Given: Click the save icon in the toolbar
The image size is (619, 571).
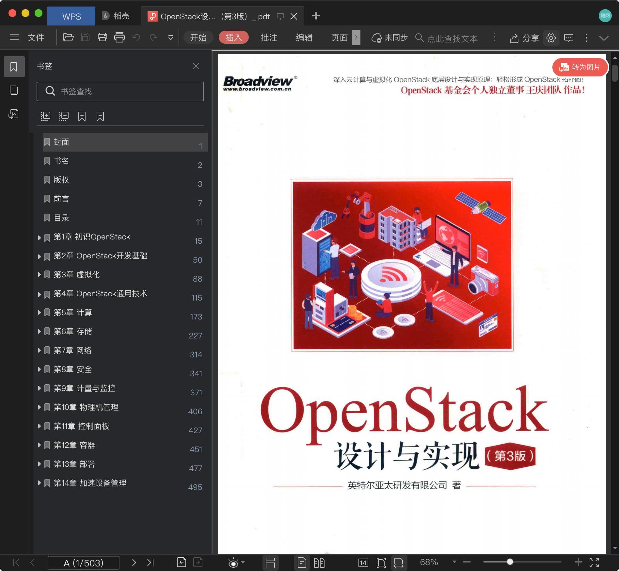Looking at the screenshot, I should point(85,38).
